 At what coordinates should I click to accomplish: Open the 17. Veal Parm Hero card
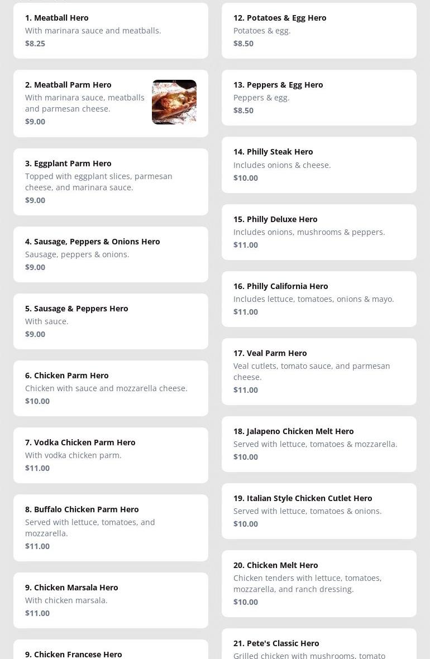click(319, 372)
